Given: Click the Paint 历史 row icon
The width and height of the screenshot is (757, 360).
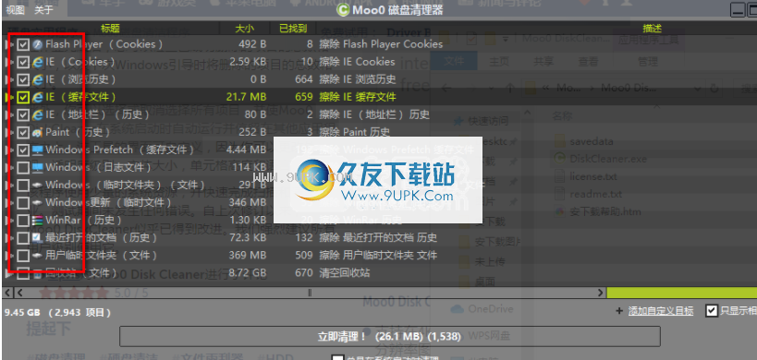Looking at the screenshot, I should point(37,133).
